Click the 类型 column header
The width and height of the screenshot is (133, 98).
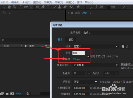pyautogui.click(x=32, y=46)
